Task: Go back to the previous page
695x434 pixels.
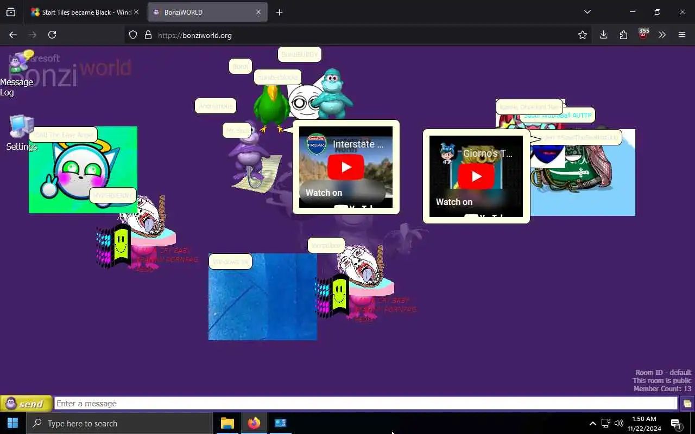Action: (13, 35)
